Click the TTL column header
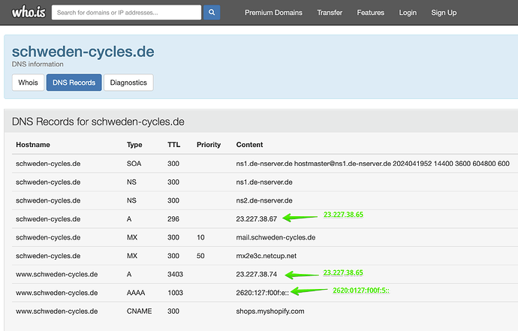Viewport: 518px width, 331px height. (x=173, y=144)
